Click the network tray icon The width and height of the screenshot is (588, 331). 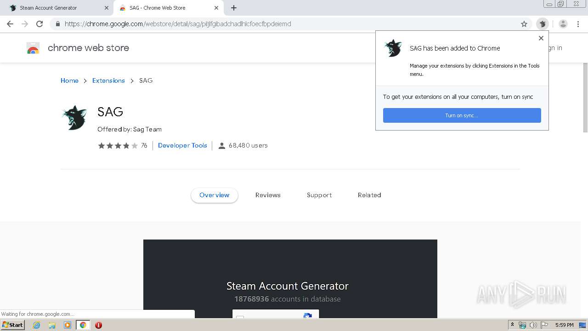pos(522,325)
